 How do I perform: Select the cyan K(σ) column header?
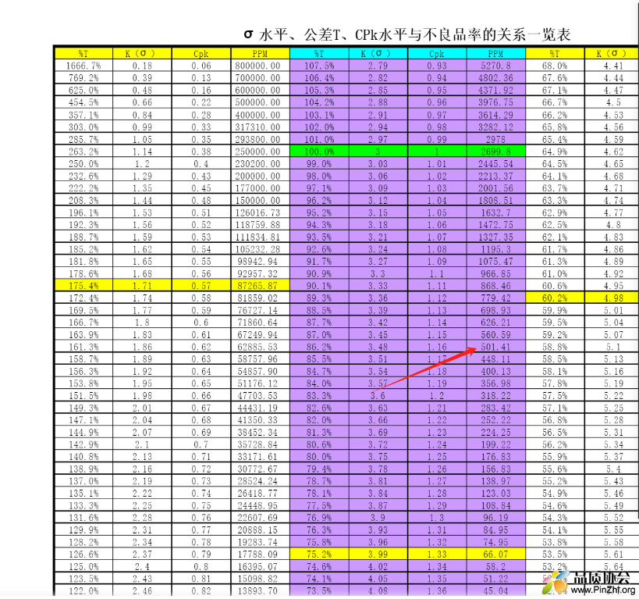coord(378,53)
